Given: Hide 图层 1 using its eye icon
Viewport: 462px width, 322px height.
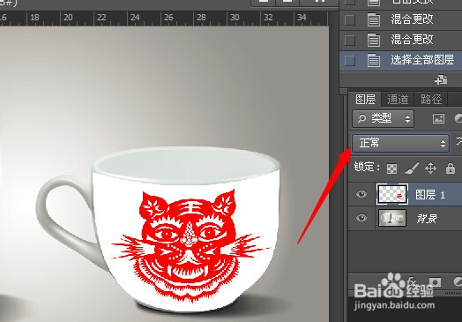Looking at the screenshot, I should [x=361, y=194].
